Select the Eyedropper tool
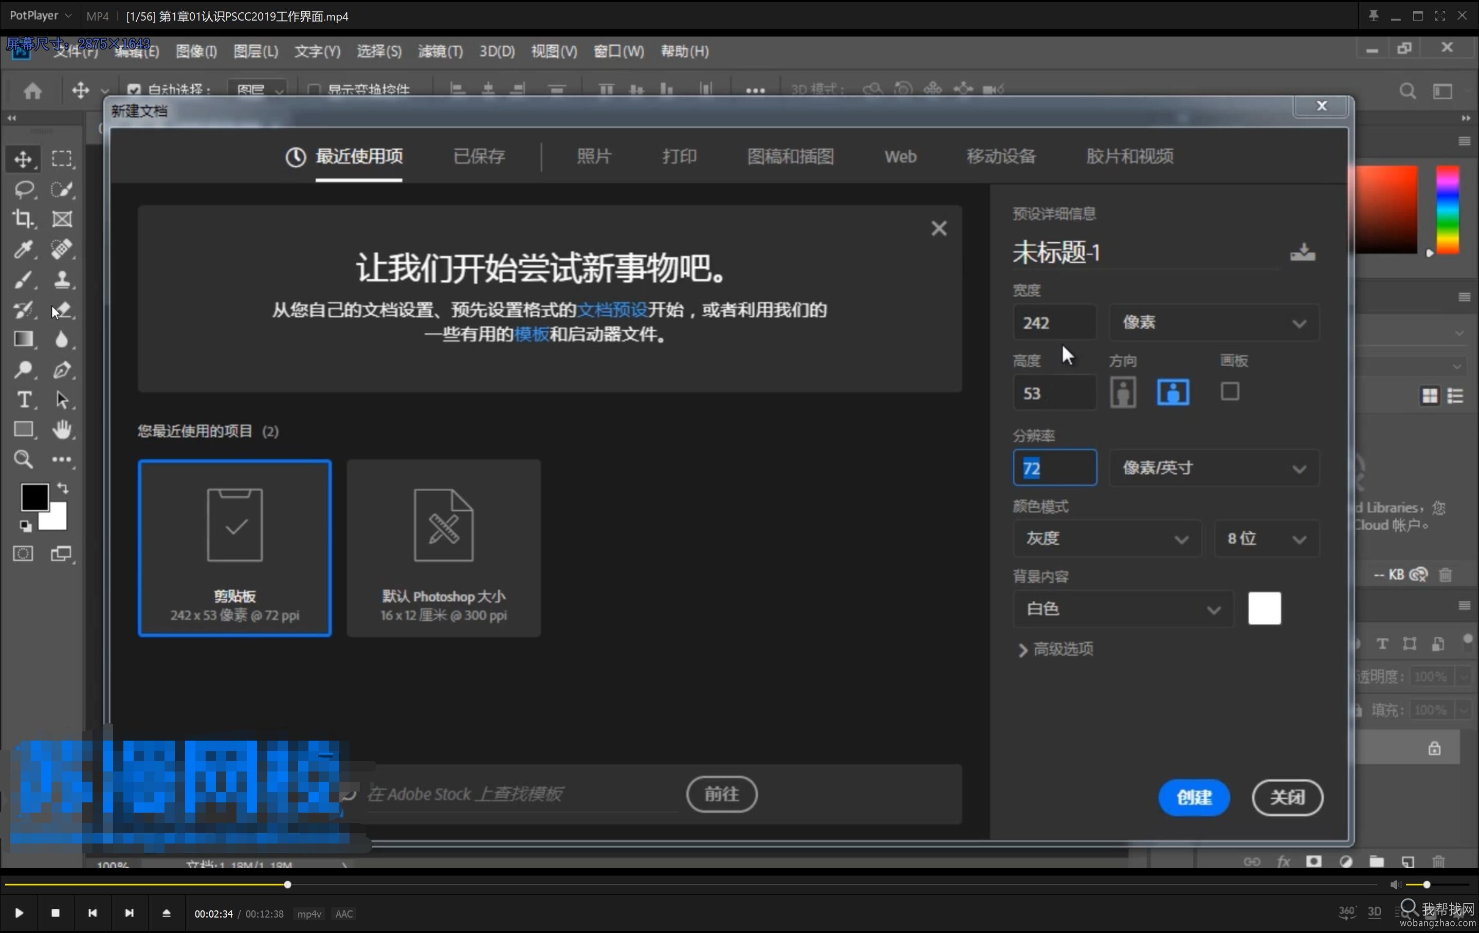The width and height of the screenshot is (1479, 933). coord(23,249)
